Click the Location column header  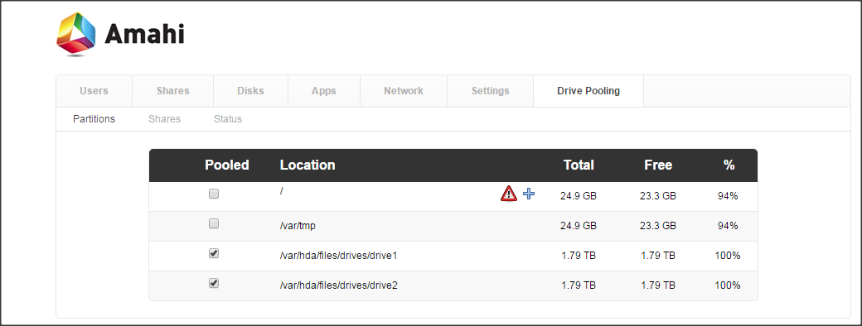tap(308, 165)
